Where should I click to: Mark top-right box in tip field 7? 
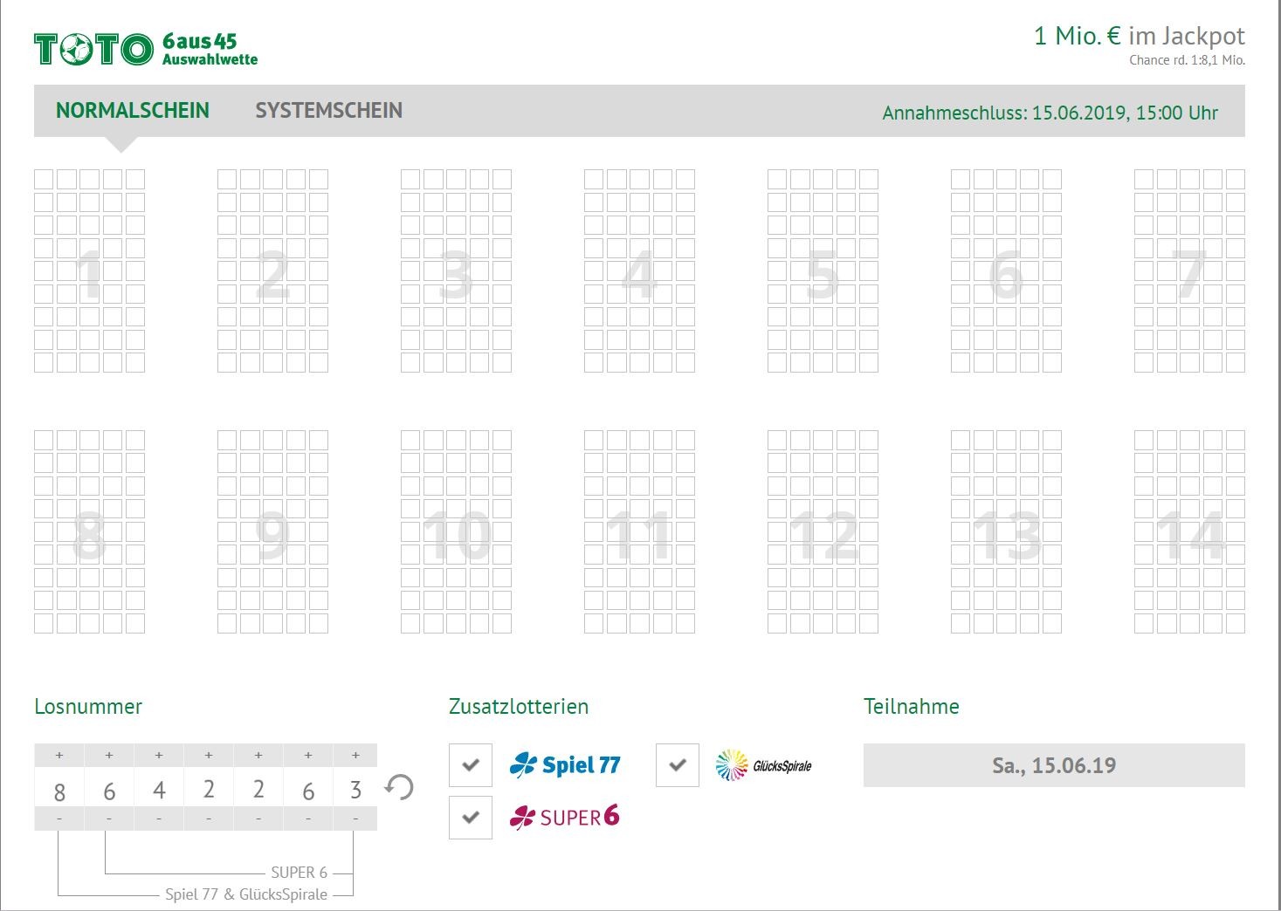click(x=1235, y=180)
